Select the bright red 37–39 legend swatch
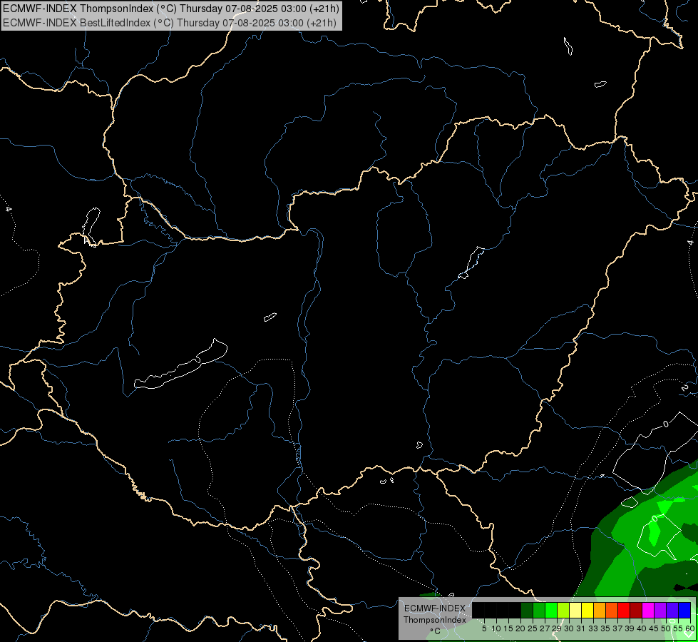The width and height of the screenshot is (698, 642). (624, 610)
